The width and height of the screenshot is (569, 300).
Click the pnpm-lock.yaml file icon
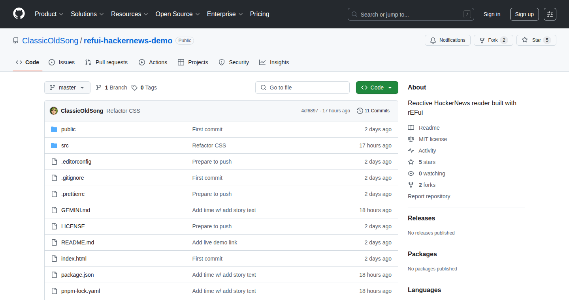pyautogui.click(x=54, y=291)
